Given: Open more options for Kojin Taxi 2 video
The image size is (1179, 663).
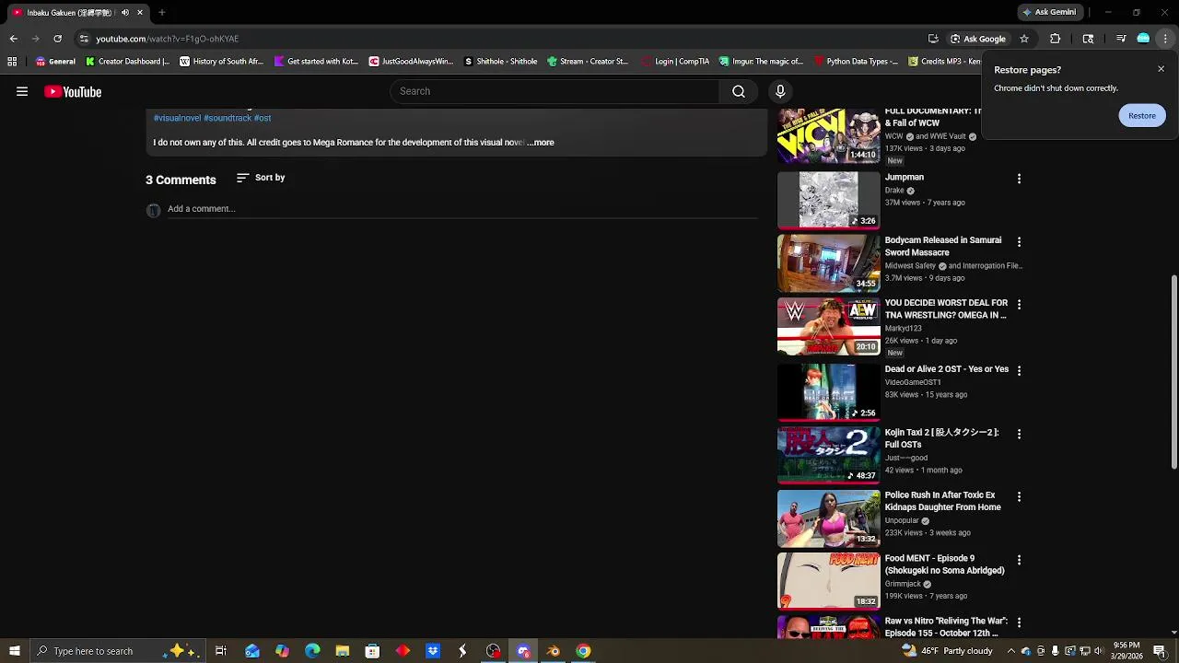Looking at the screenshot, I should click(x=1019, y=434).
